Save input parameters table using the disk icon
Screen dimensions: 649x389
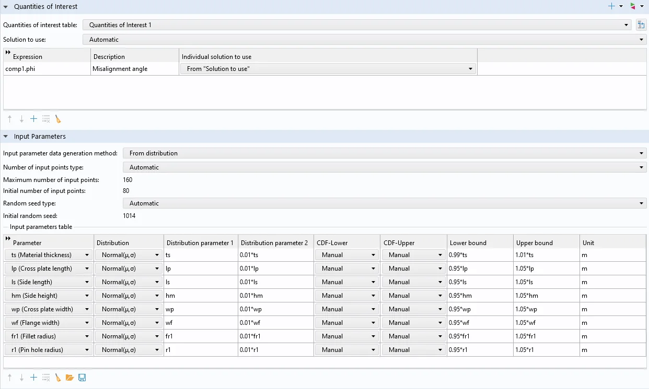tap(82, 378)
